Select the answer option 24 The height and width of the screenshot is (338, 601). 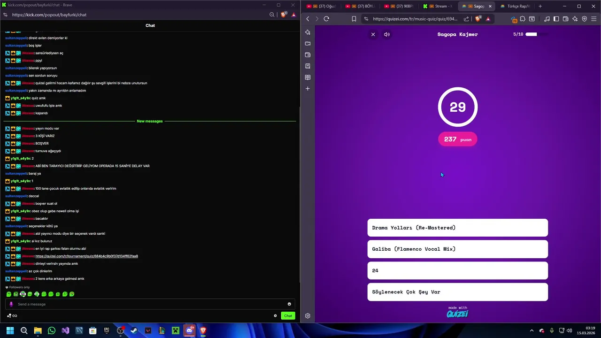pos(458,270)
